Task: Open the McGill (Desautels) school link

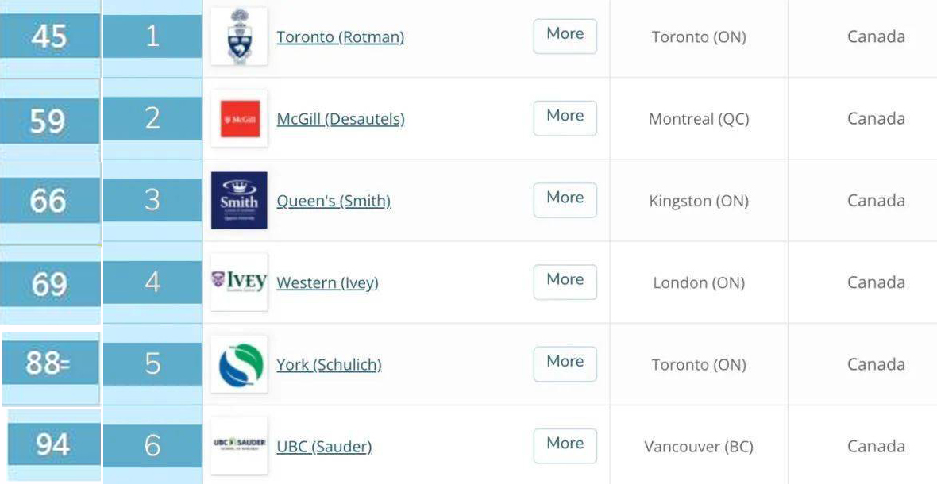Action: click(x=340, y=119)
